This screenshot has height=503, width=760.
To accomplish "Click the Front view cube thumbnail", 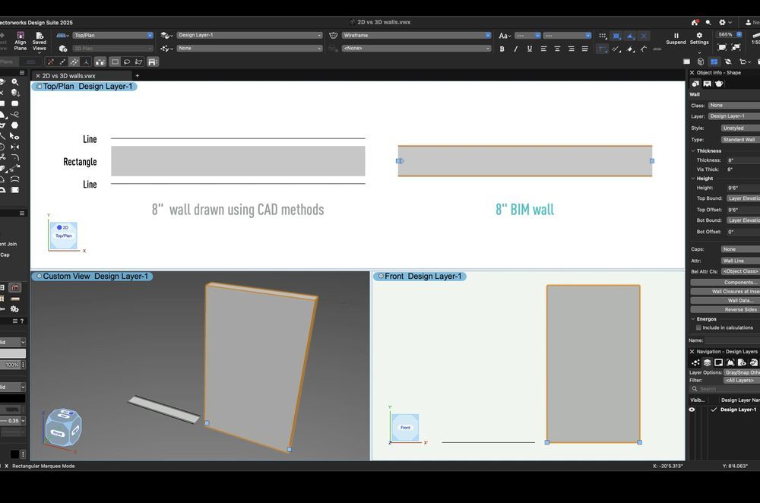I will (405, 427).
